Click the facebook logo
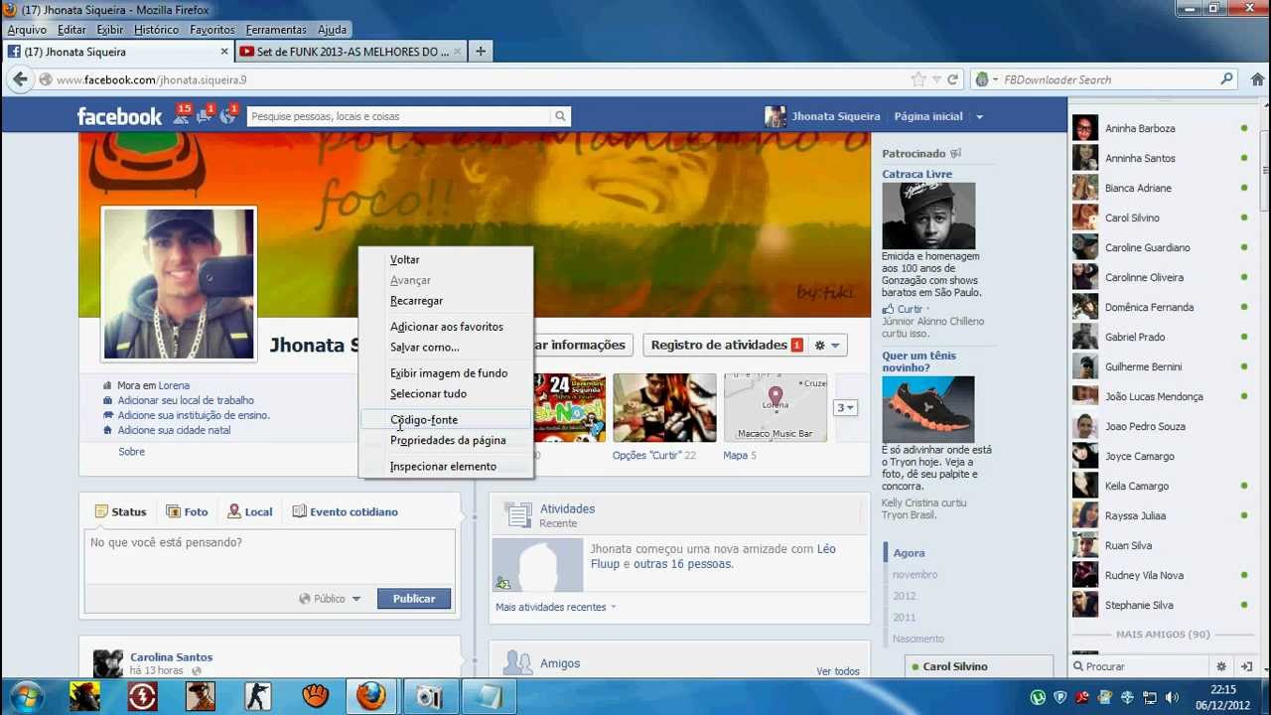The width and height of the screenshot is (1271, 715). 119,116
